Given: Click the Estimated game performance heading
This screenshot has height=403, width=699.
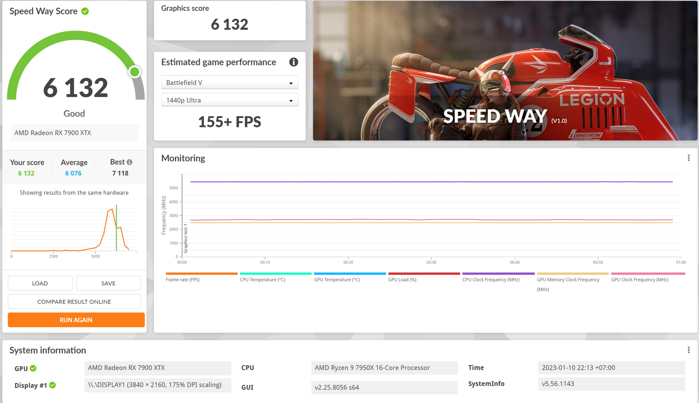Looking at the screenshot, I should 219,62.
